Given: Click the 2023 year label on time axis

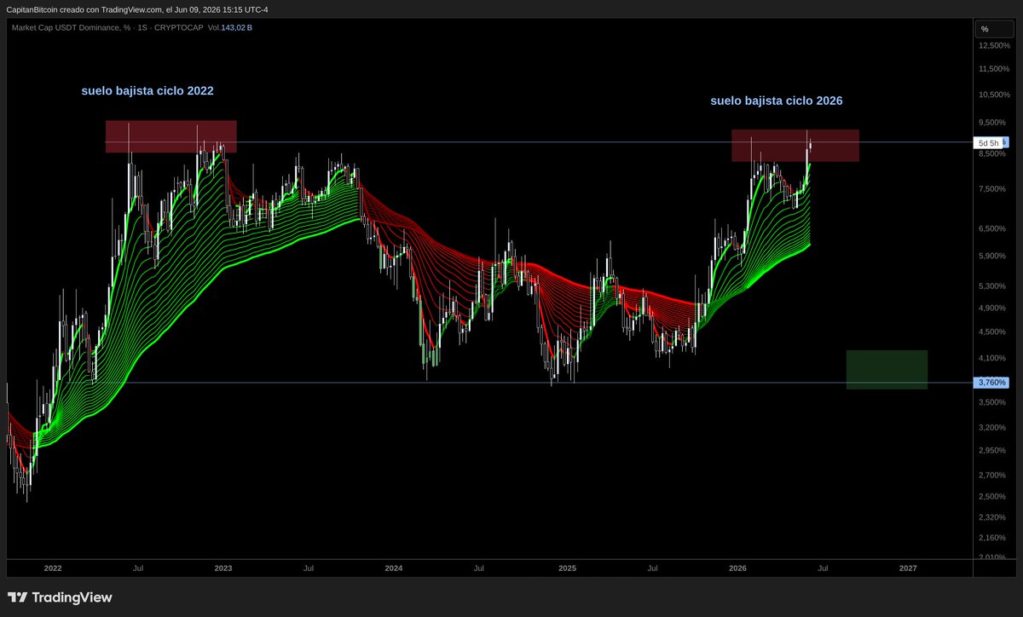Looking at the screenshot, I should point(223,568).
